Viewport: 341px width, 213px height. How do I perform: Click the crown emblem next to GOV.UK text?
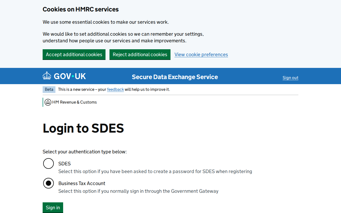click(x=47, y=76)
